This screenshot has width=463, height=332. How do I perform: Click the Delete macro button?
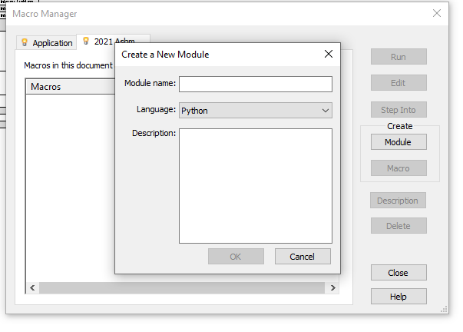tap(399, 226)
